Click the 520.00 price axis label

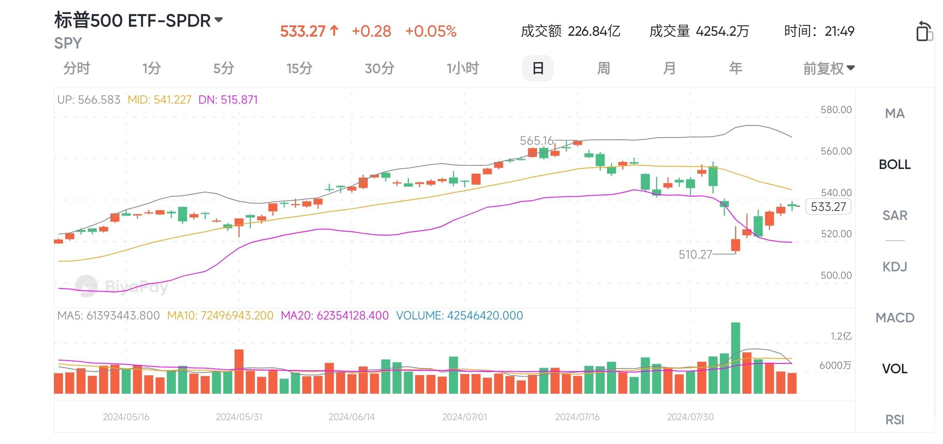(836, 234)
